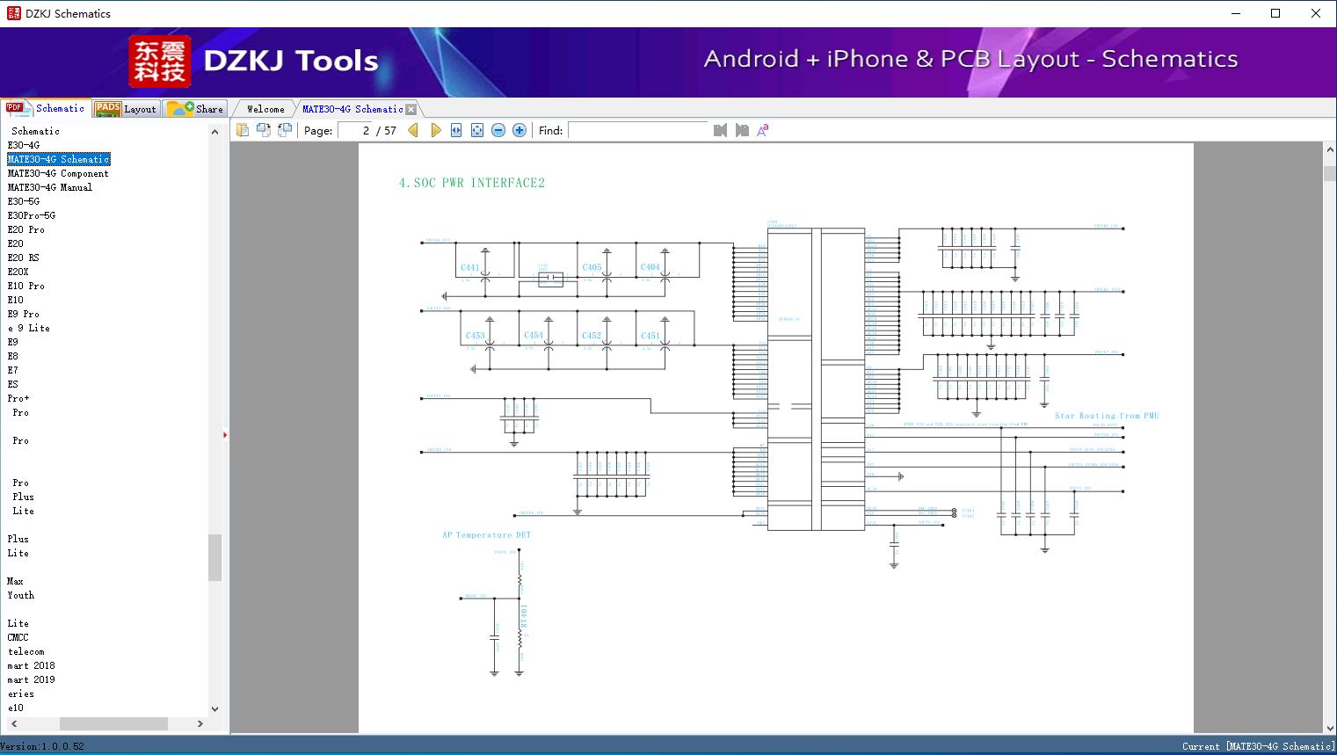This screenshot has height=755, width=1337.
Task: Select E30Pro-5G in the tree
Action: tap(32, 215)
